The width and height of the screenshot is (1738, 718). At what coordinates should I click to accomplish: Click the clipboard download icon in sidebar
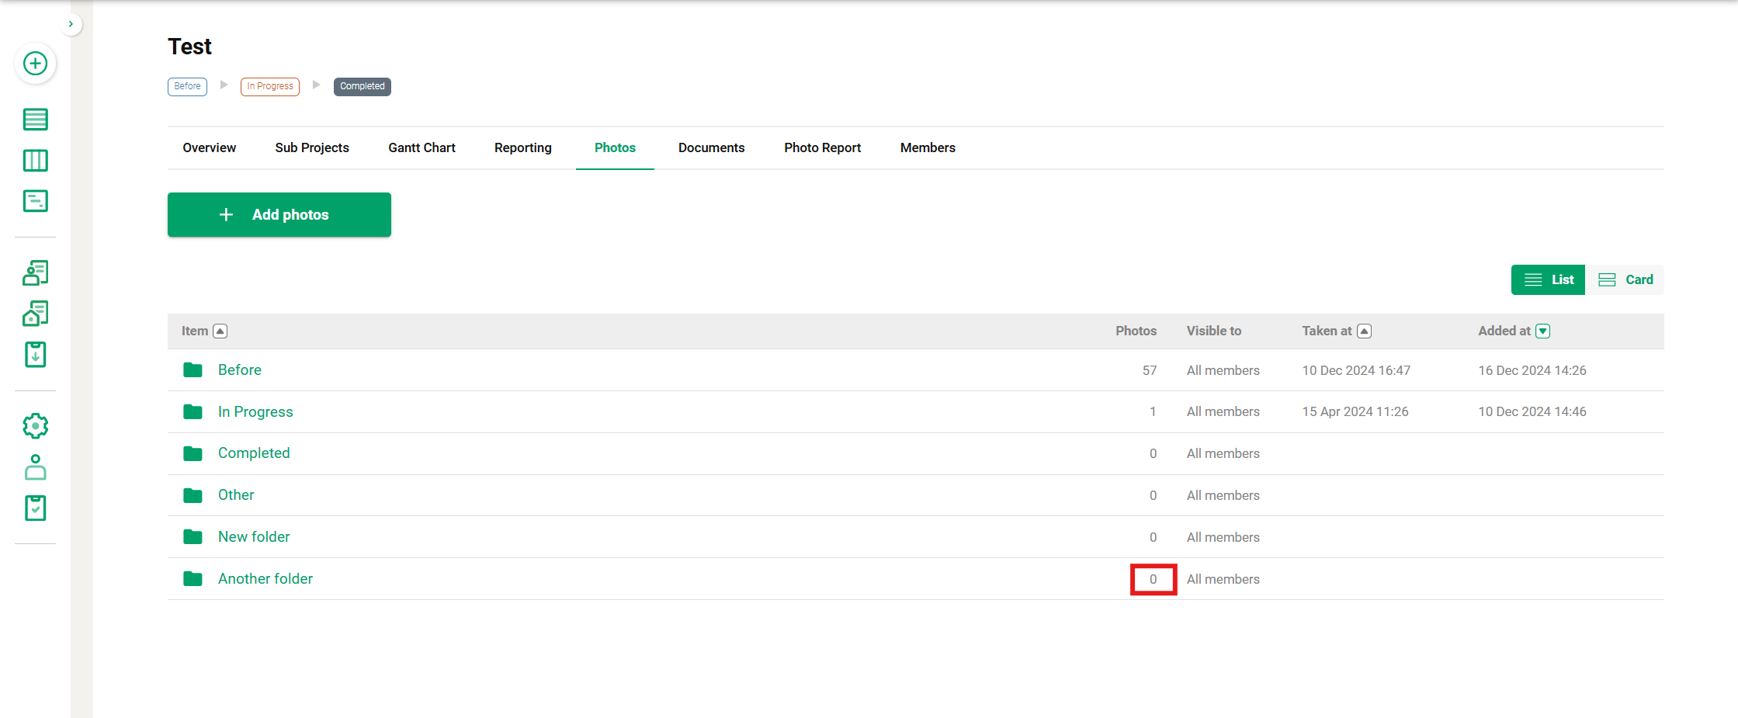point(36,355)
